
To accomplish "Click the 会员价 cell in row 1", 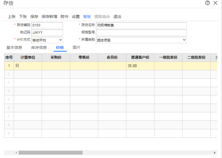I will 112,66.
